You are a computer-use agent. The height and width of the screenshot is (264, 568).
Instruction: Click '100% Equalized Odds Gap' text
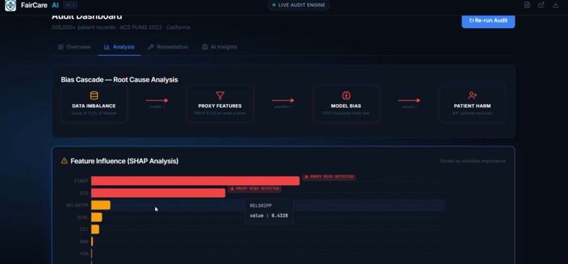[346, 113]
